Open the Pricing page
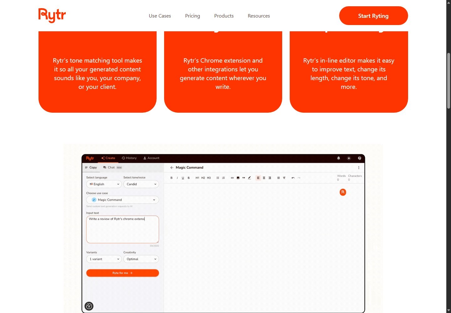The image size is (451, 313). pos(193,16)
